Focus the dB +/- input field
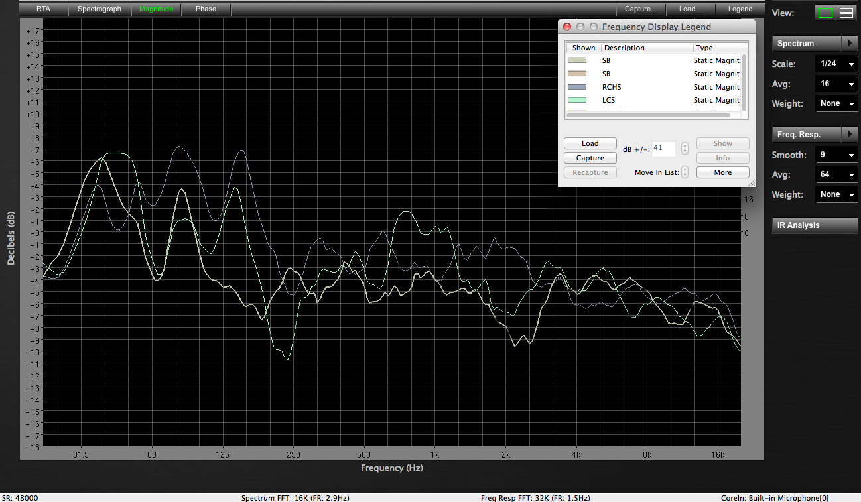 (x=664, y=149)
